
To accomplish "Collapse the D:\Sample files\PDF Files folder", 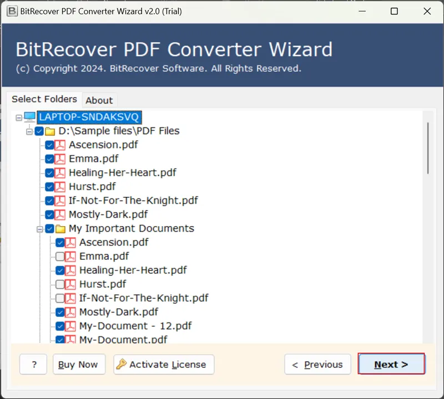I will click(29, 131).
